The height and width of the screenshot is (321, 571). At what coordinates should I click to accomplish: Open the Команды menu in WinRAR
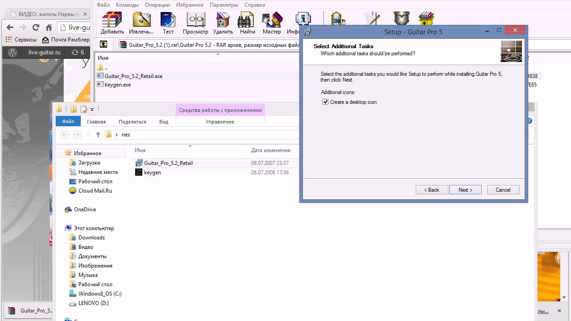[x=127, y=5]
